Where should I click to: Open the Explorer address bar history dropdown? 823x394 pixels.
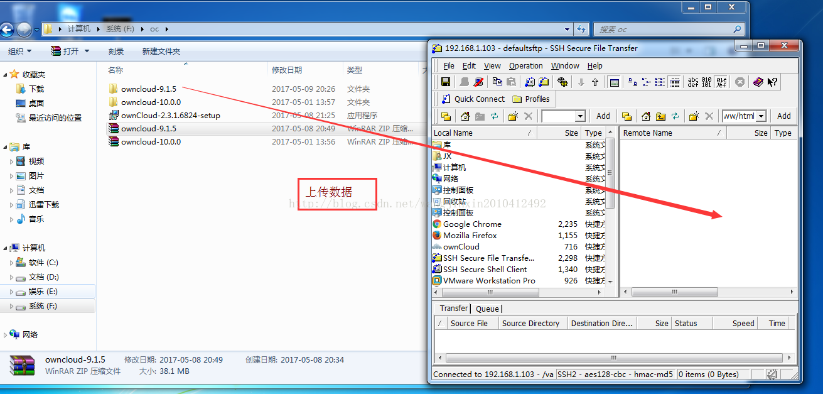(567, 29)
